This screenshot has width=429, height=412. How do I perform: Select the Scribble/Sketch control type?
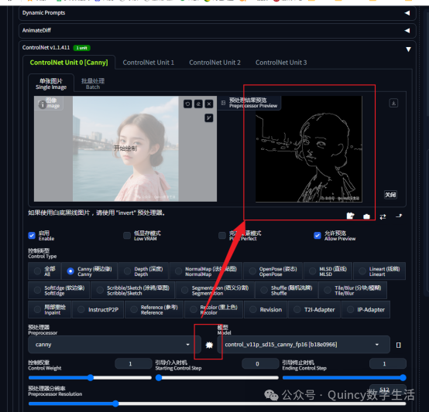click(132, 290)
